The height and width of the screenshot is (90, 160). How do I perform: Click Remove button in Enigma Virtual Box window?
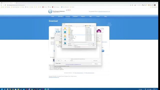[72, 60]
